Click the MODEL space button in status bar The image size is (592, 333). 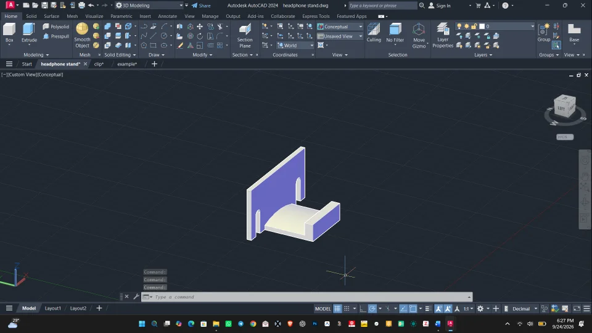click(x=323, y=308)
